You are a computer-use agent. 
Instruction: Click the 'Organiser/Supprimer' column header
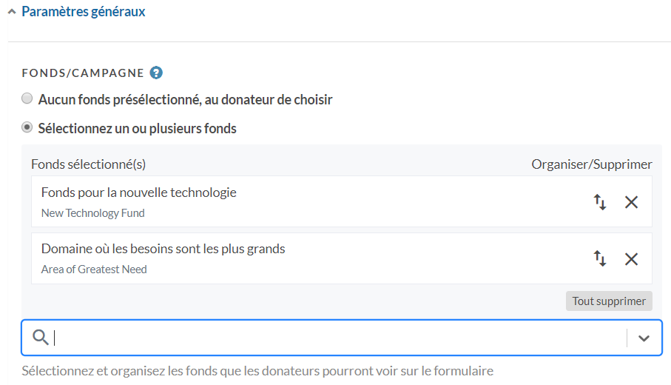coord(592,164)
